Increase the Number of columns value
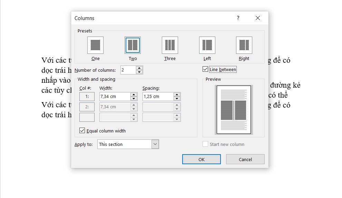Image resolution: width=342 pixels, height=198 pixels. click(139, 68)
